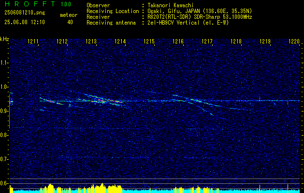Click the 1.0 kHz axis label

pos(4,87)
